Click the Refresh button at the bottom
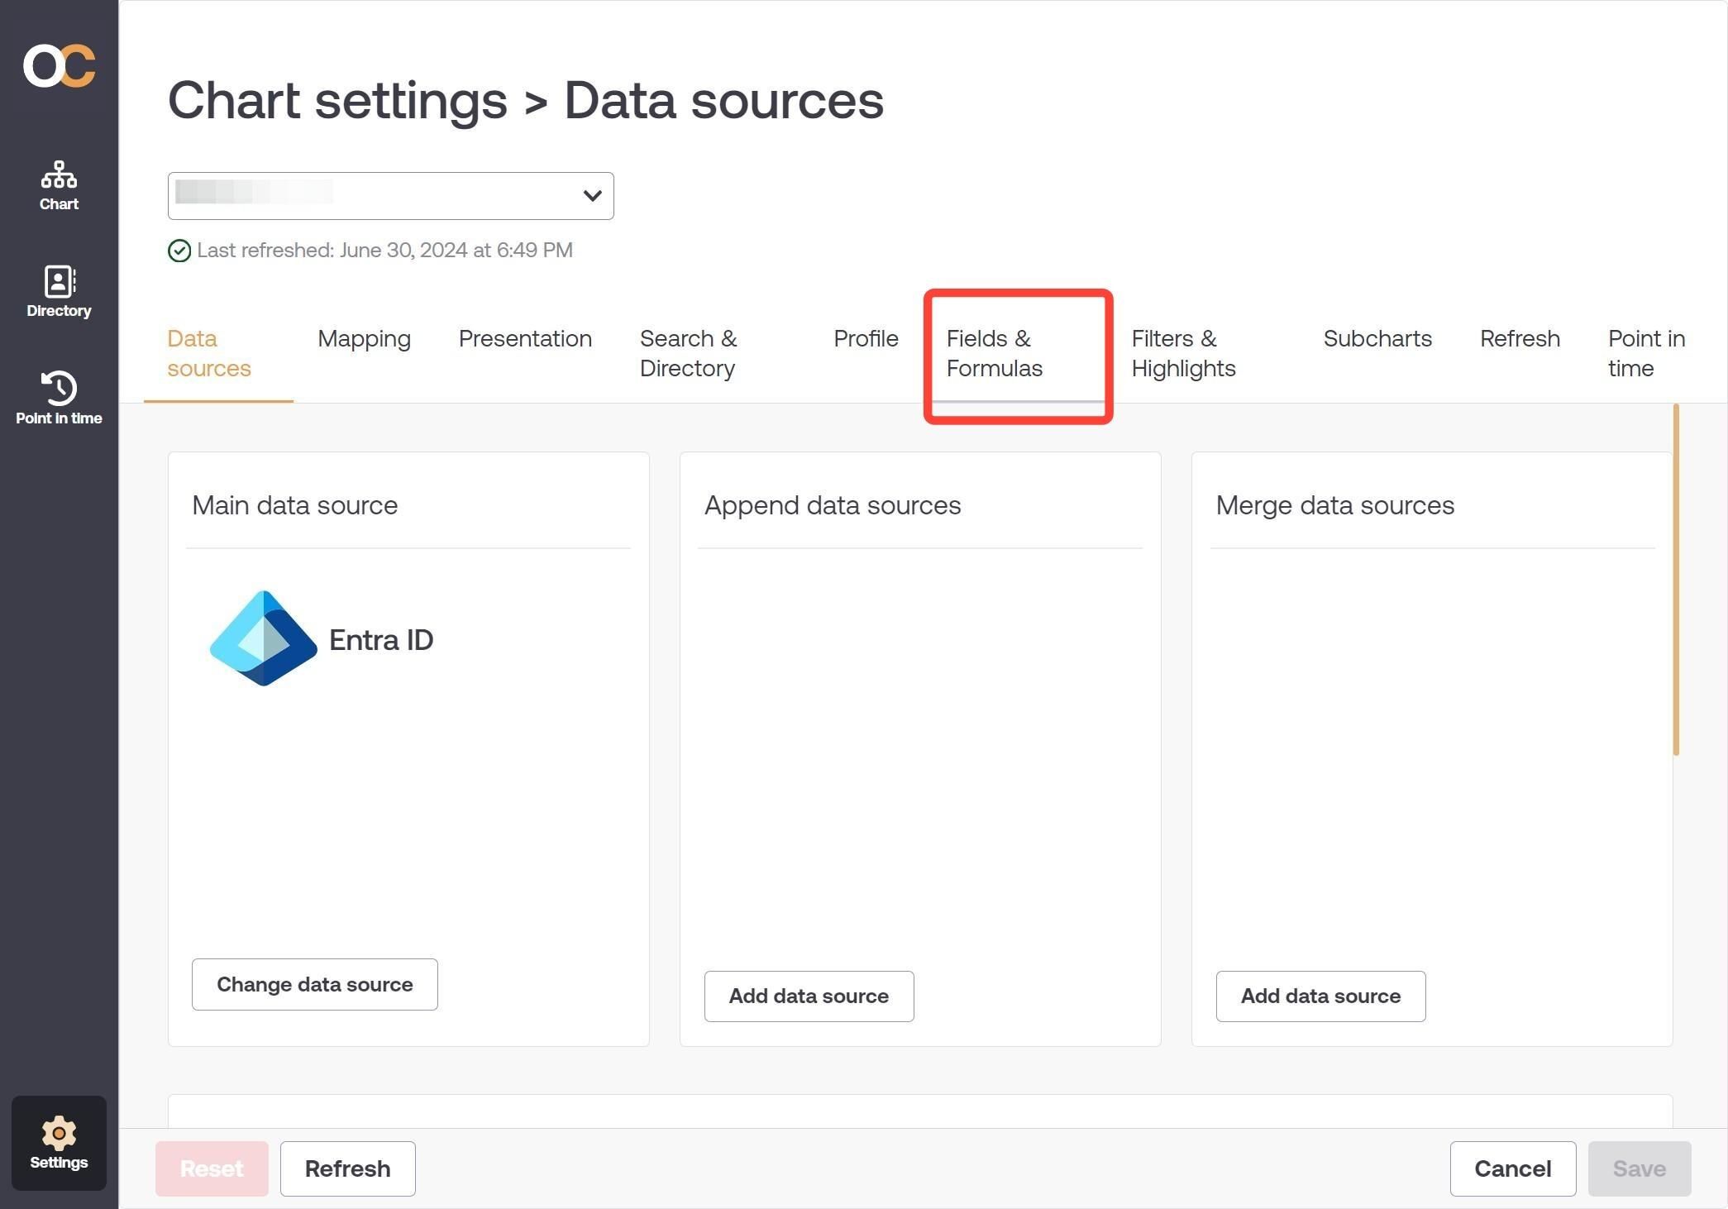The width and height of the screenshot is (1728, 1209). (x=347, y=1168)
